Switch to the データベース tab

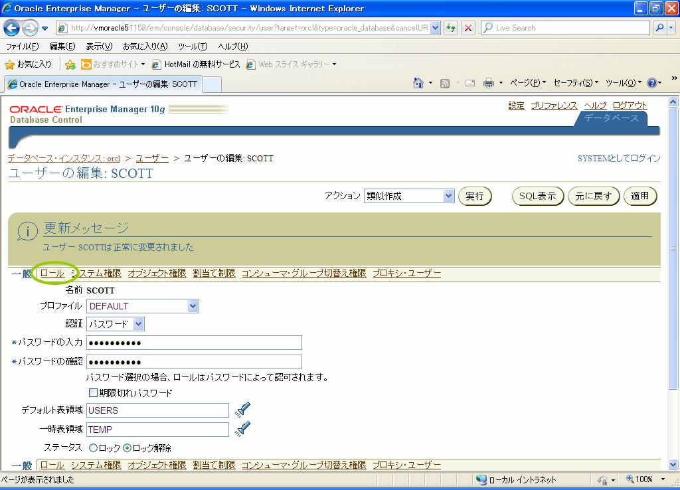pos(611,118)
